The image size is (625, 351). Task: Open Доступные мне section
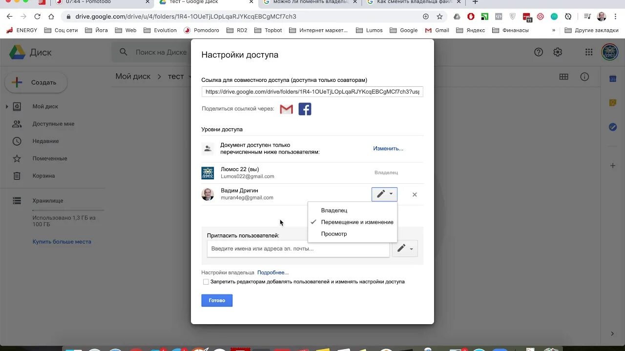pos(53,124)
